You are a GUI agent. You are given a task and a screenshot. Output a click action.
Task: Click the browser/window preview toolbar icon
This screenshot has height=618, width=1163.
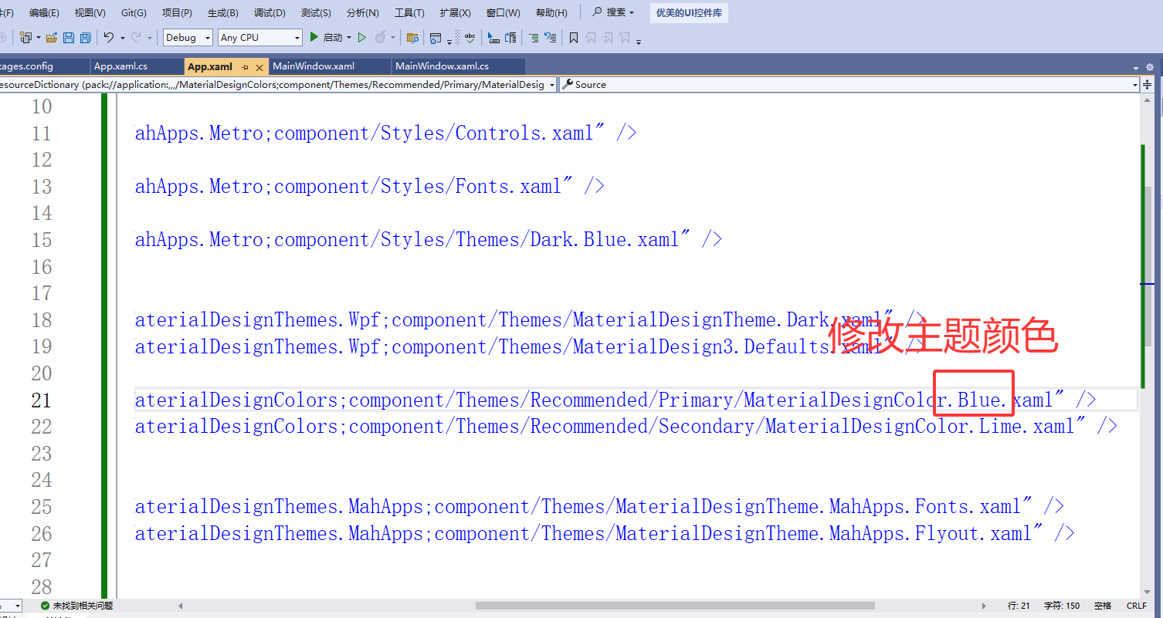(x=436, y=38)
